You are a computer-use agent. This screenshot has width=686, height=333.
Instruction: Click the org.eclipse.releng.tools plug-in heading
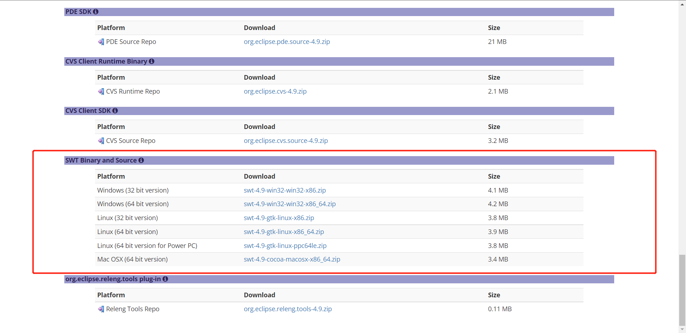coord(113,279)
